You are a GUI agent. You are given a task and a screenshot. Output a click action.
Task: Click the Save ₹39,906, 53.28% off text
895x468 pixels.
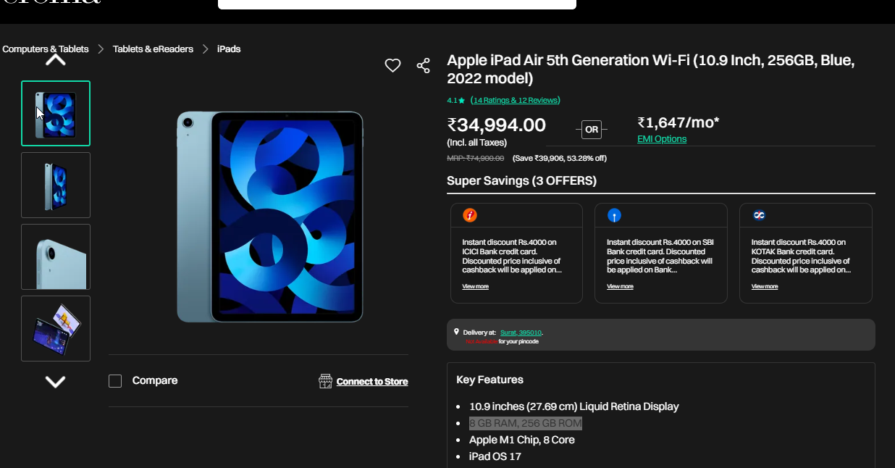point(560,158)
